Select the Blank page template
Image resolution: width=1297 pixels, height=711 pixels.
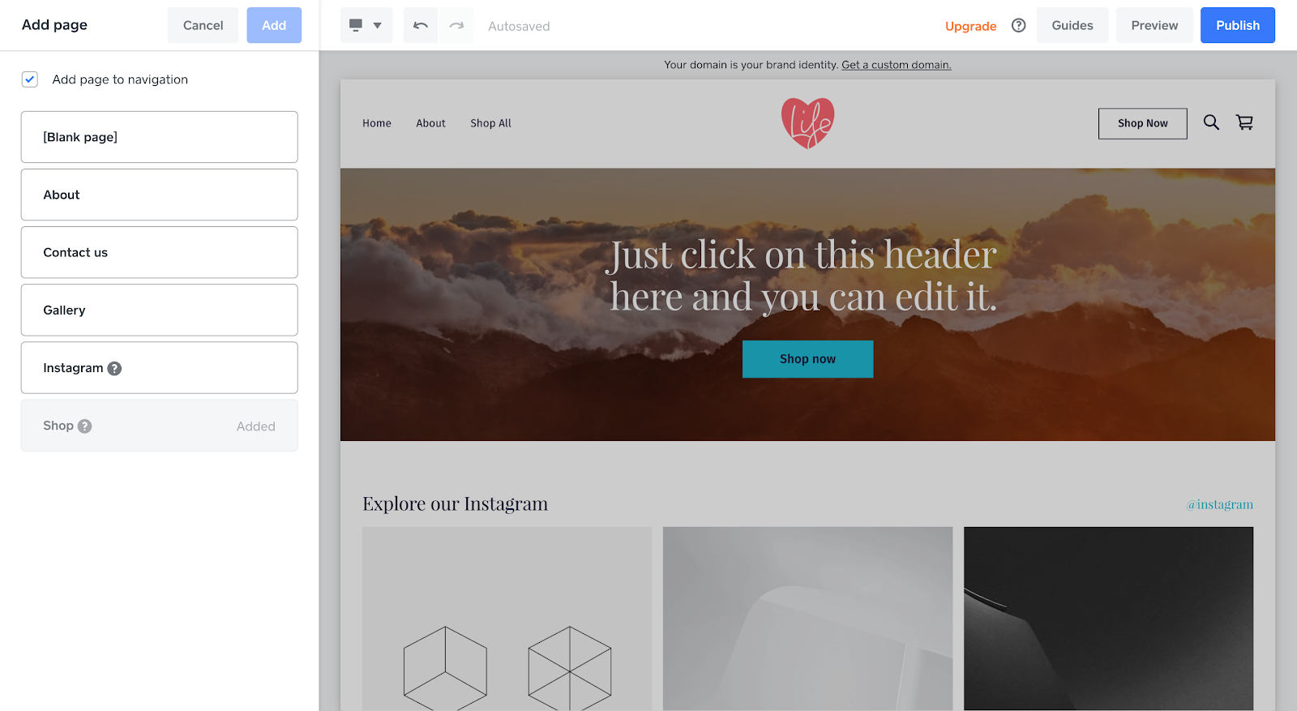point(159,137)
